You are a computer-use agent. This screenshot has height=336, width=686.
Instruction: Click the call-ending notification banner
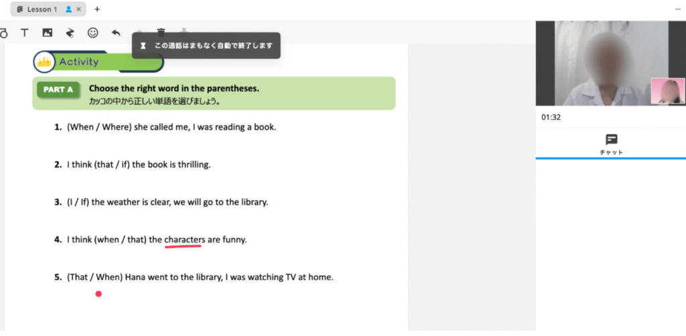[x=206, y=45]
